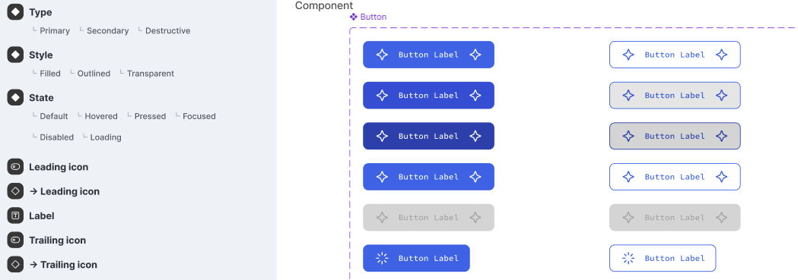Click the Label text property icon
This screenshot has height=280, width=798.
[x=15, y=216]
